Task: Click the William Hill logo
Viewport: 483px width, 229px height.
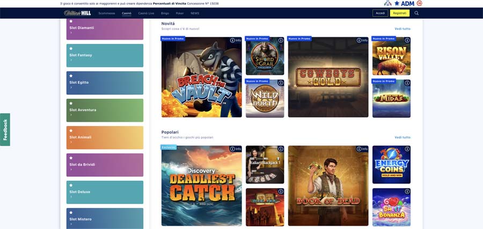Action: pos(77,13)
